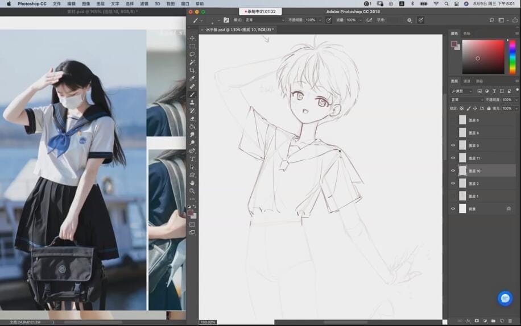Show hidden layer 图层 6

(x=453, y=120)
